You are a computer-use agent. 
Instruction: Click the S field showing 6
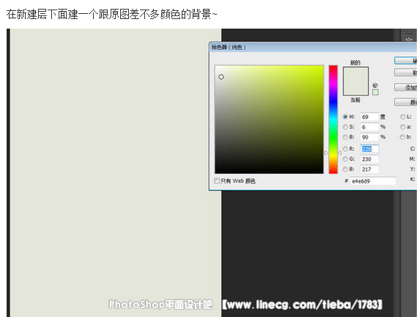click(369, 127)
